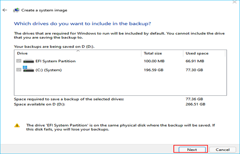
Task: Click the 266.51 GB available space value
Action: click(x=195, y=104)
